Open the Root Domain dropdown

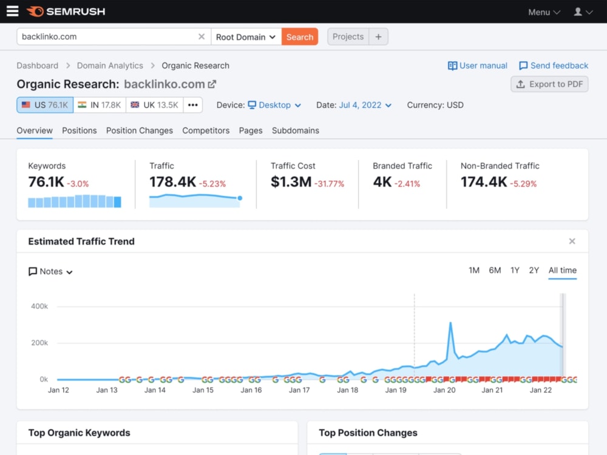(x=246, y=37)
